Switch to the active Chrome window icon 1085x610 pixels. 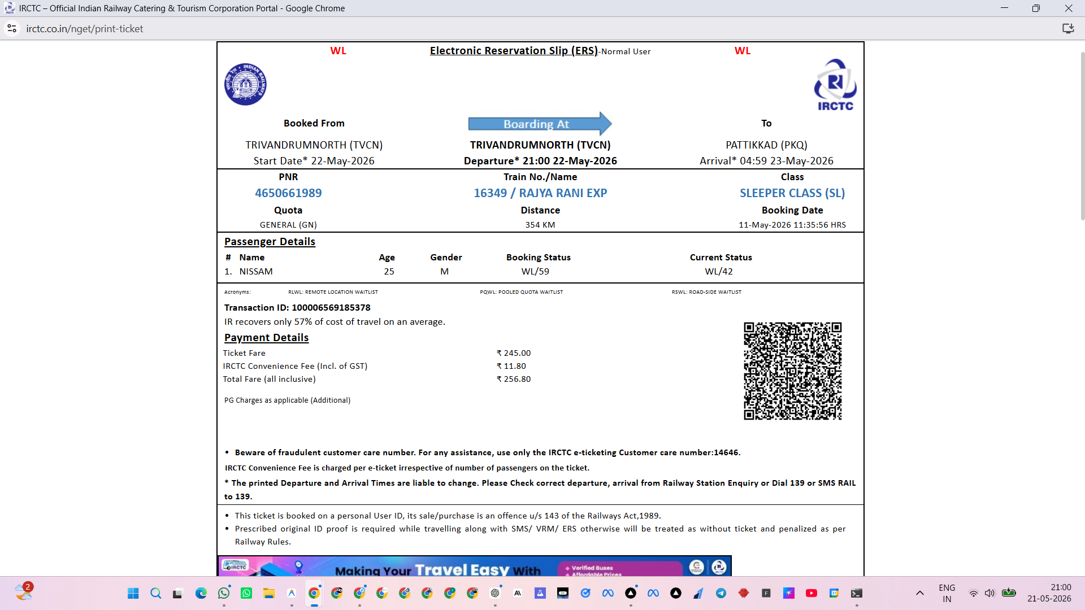click(x=314, y=593)
